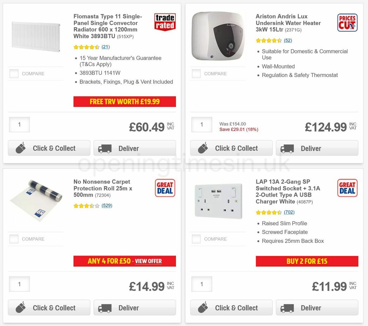Image resolution: width=368 pixels, height=326 pixels.
Task: Click the mouse icon for USB socket Click & Collect
Action: pyautogui.click(x=202, y=308)
